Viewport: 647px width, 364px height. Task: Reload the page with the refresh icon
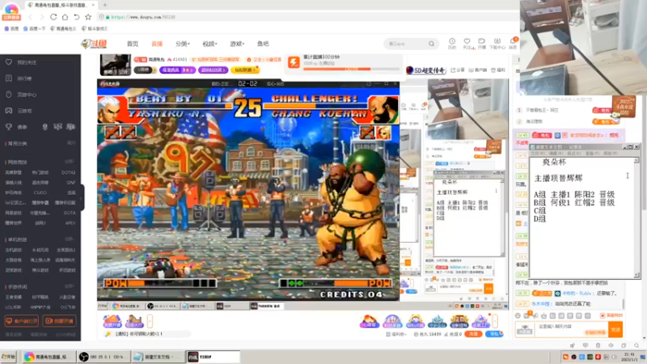[53, 17]
